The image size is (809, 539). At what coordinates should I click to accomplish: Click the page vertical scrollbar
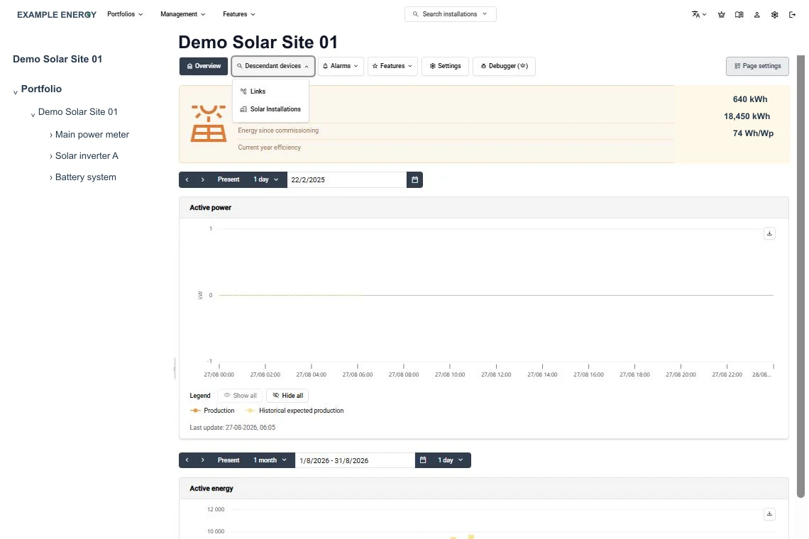800,276
